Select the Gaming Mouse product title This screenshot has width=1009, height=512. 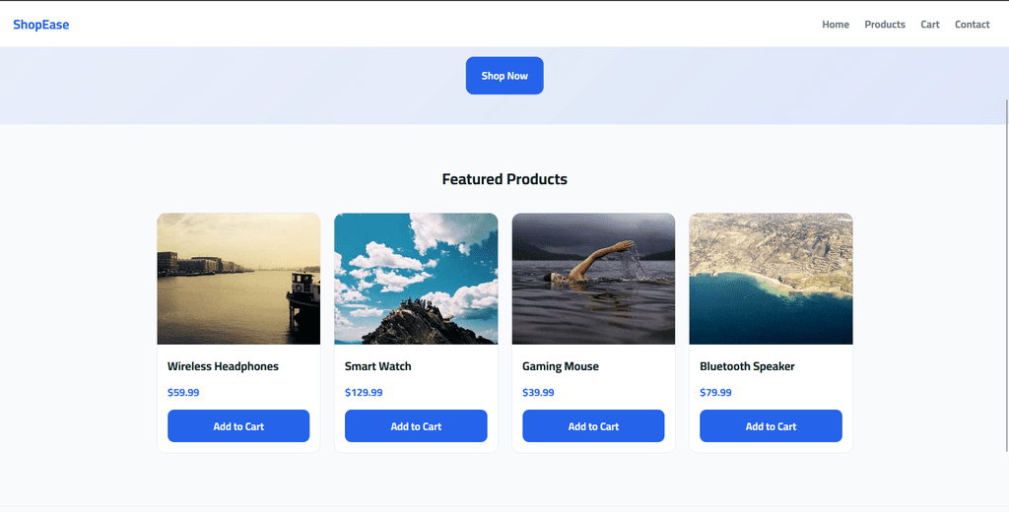tap(561, 366)
